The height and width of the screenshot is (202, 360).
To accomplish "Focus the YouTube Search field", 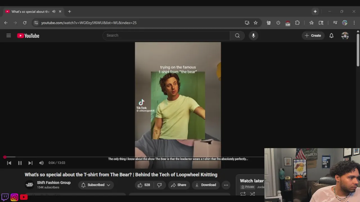I will (166, 36).
